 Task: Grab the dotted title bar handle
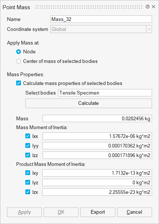(89, 7)
